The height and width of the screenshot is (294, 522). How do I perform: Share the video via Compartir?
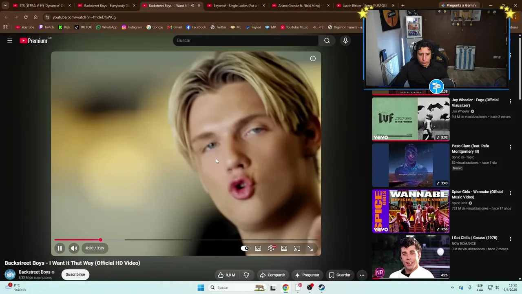point(272,275)
